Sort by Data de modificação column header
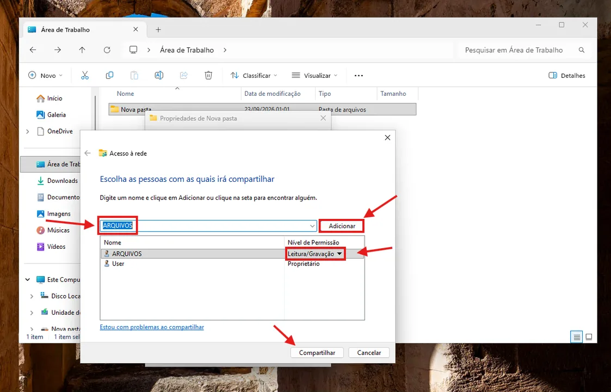Viewport: 611px width, 392px height. click(273, 94)
